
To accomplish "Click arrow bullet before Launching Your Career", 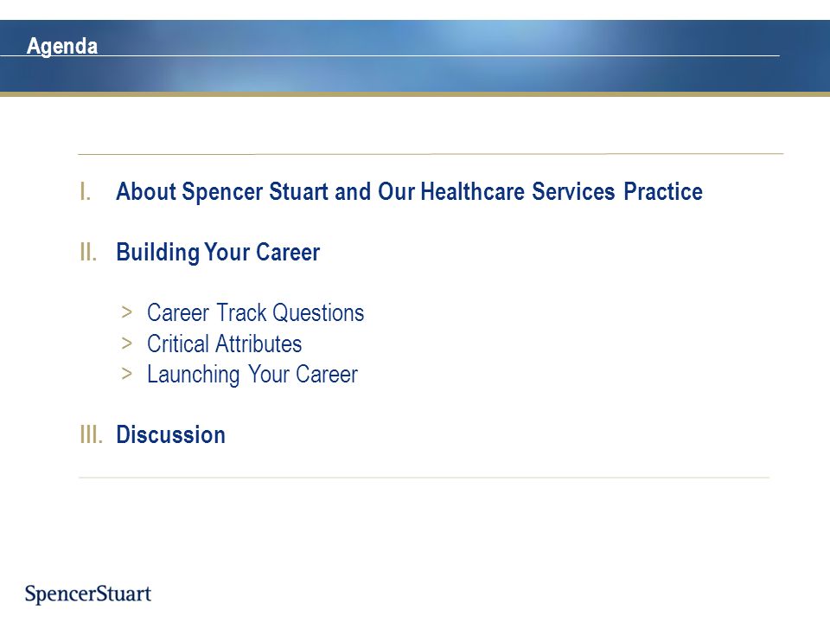I will (x=126, y=374).
